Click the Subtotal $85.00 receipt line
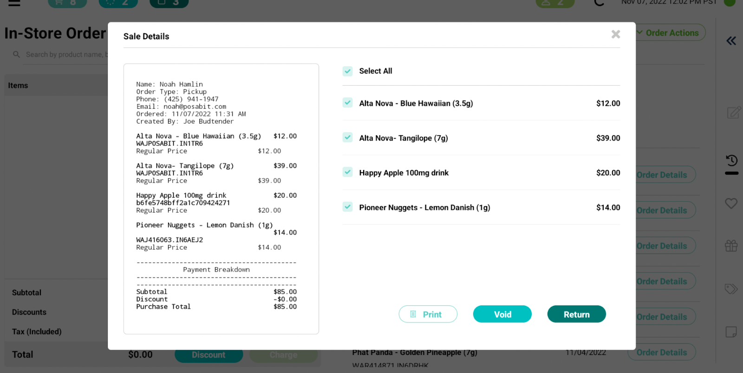 [x=216, y=292]
